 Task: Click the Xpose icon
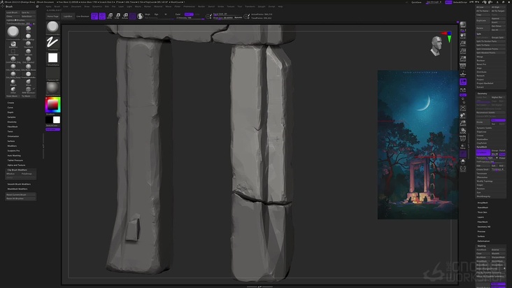click(x=463, y=169)
